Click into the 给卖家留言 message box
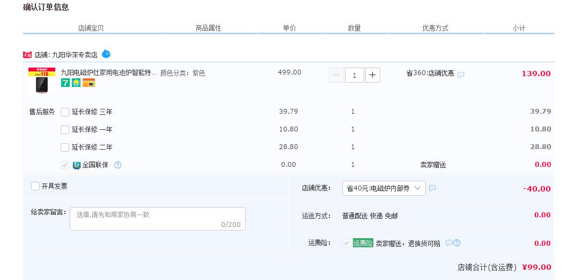The height and width of the screenshot is (280, 574). pos(157,219)
